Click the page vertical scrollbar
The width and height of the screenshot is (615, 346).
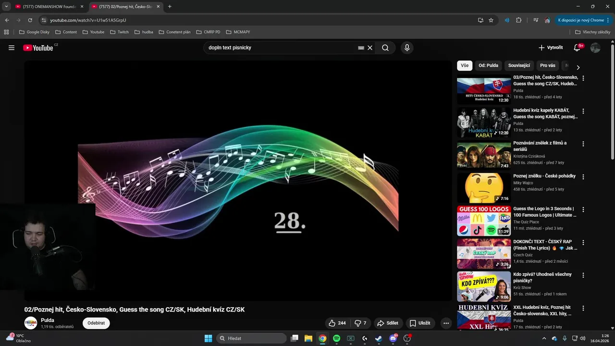(x=612, y=102)
